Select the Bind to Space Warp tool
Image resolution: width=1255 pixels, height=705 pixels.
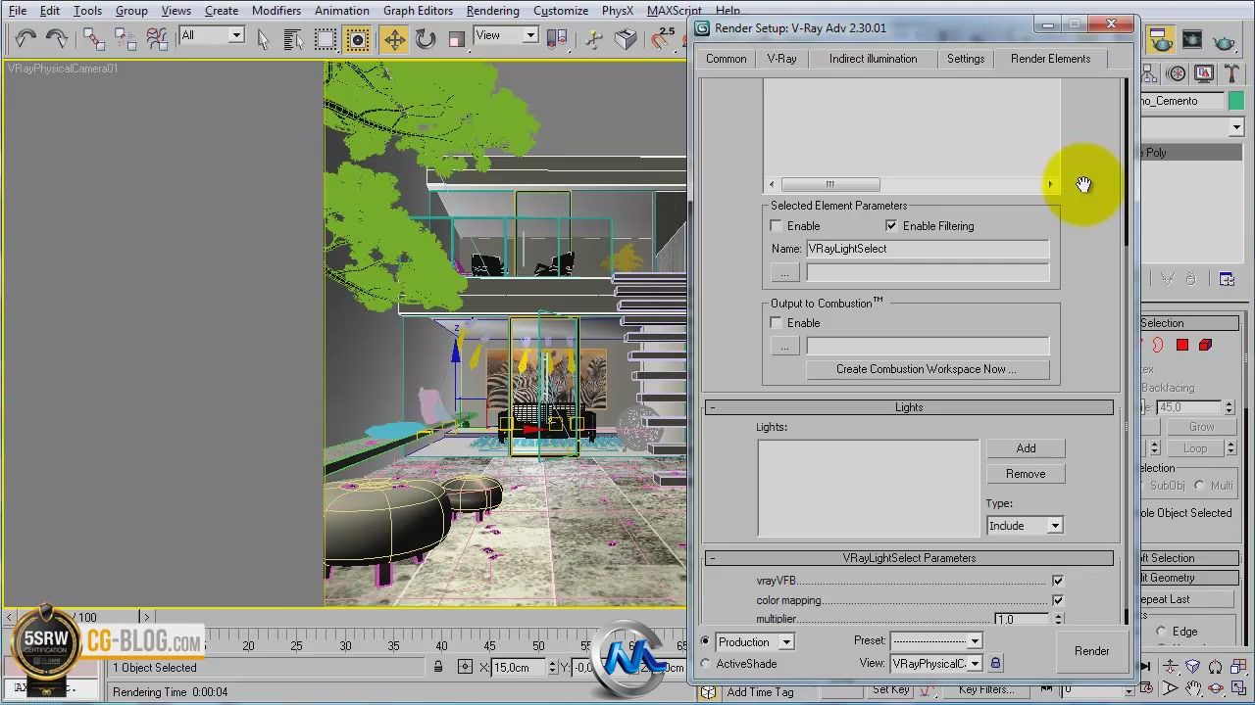157,39
